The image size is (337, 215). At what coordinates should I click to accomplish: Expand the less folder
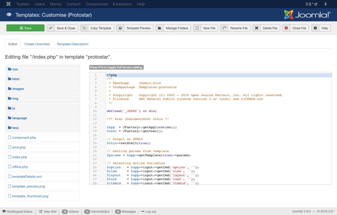pyautogui.click(x=42, y=128)
